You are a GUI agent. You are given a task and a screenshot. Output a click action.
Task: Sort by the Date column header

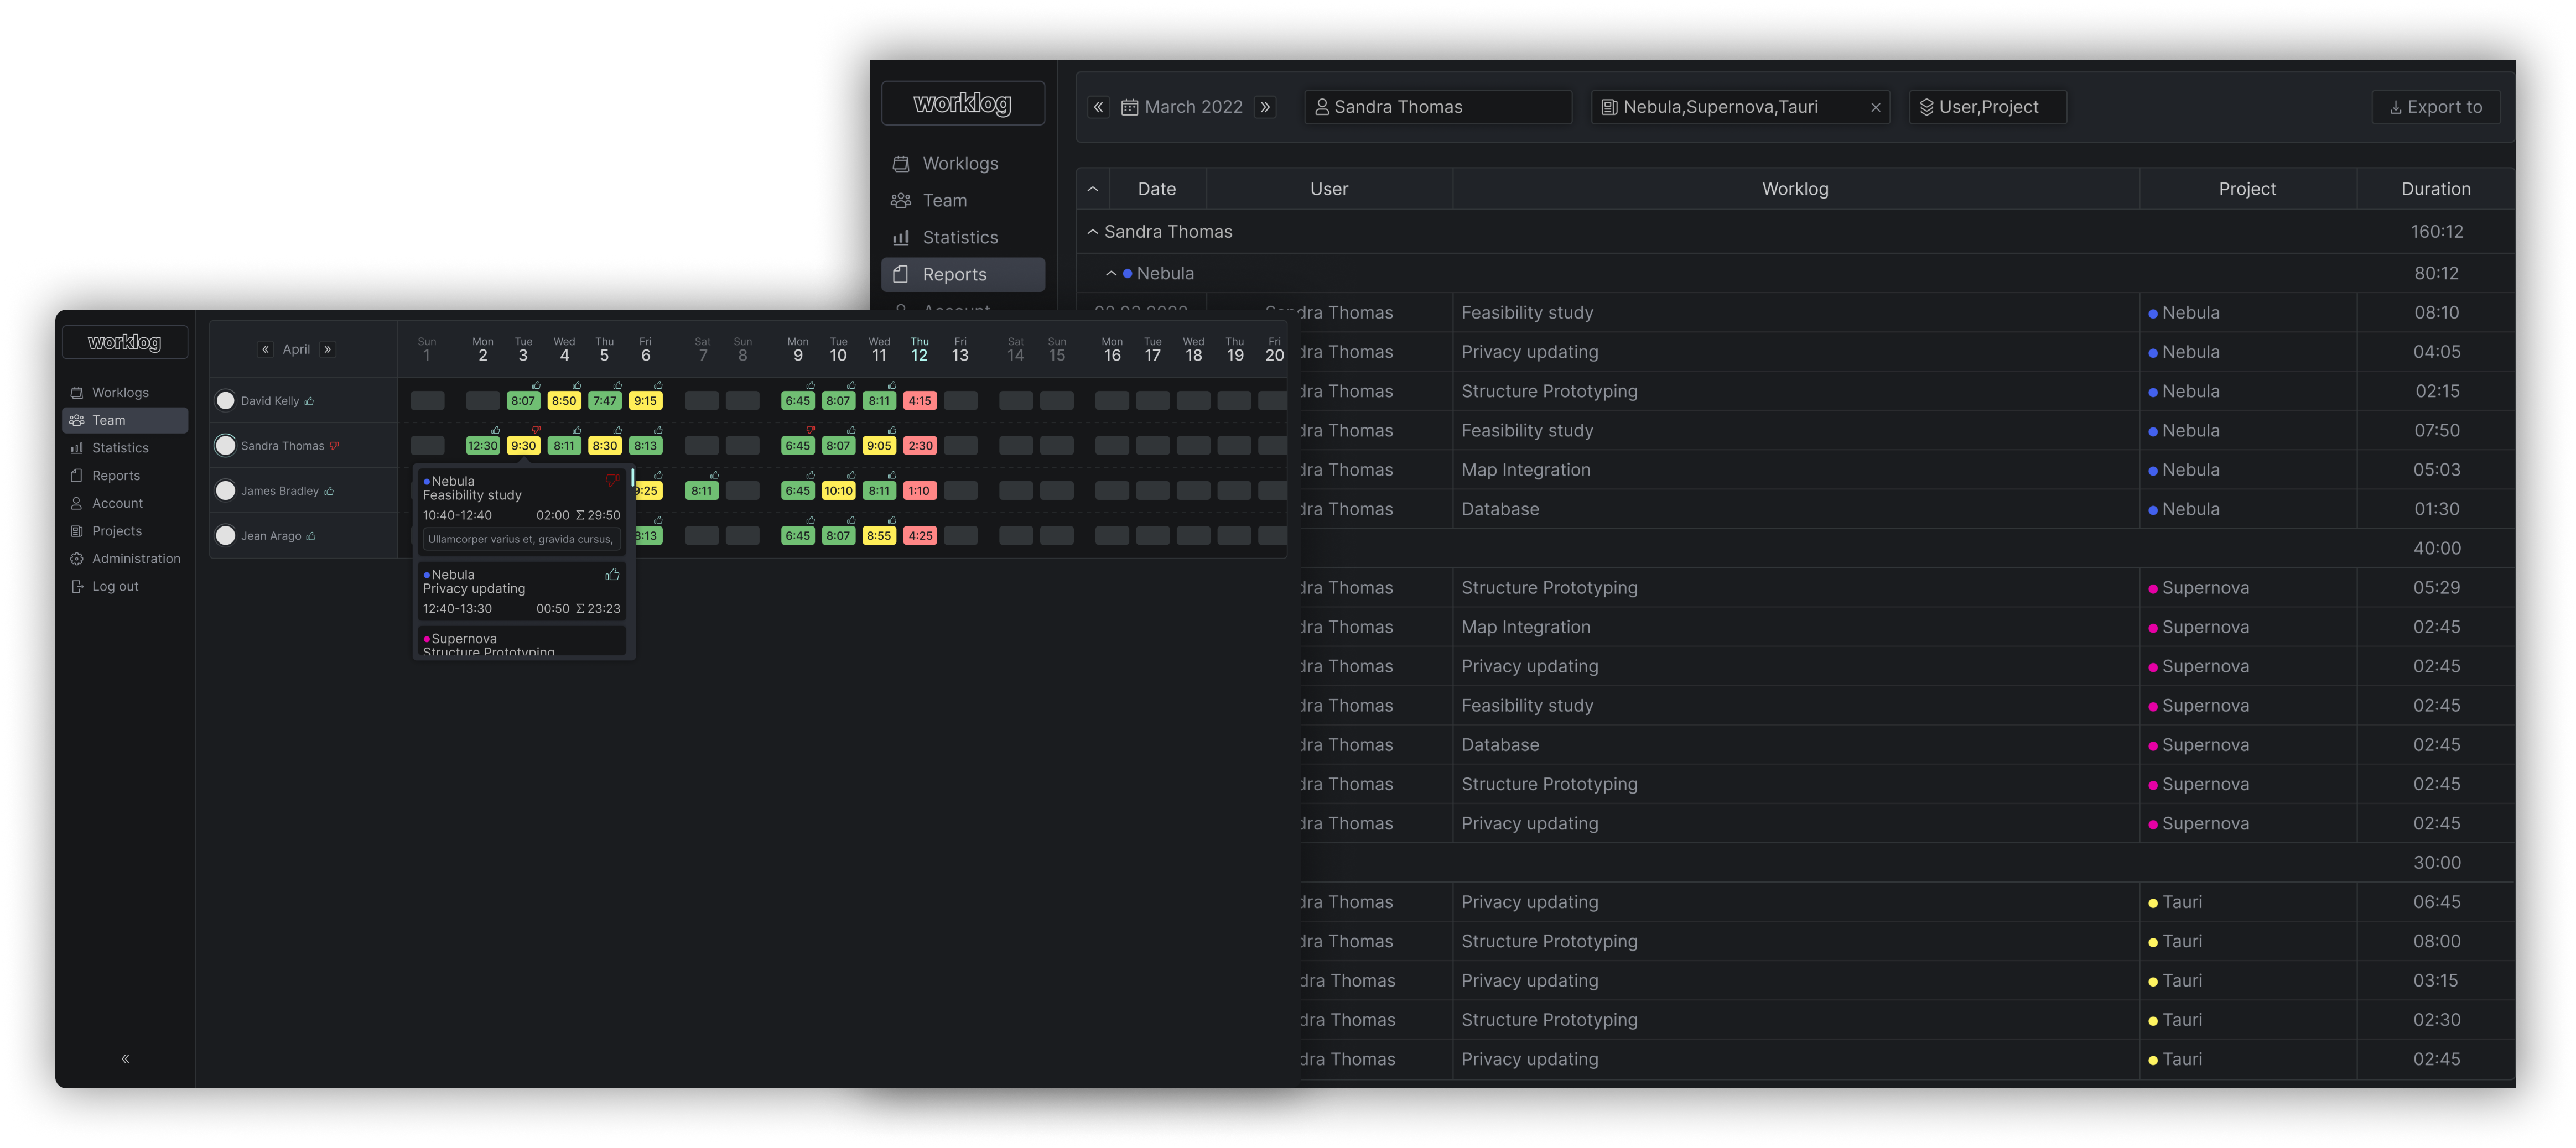click(x=1156, y=189)
